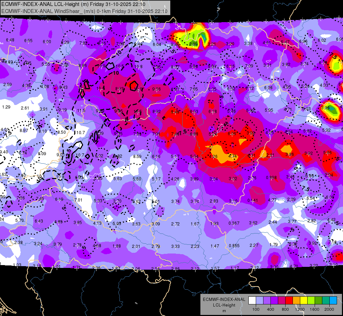
Task: Click the grid value 1.29 at the left
Action: coord(6,107)
